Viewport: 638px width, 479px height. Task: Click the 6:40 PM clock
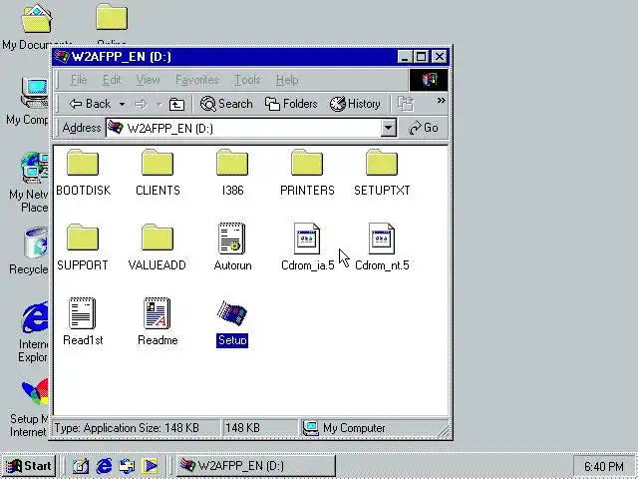604,466
